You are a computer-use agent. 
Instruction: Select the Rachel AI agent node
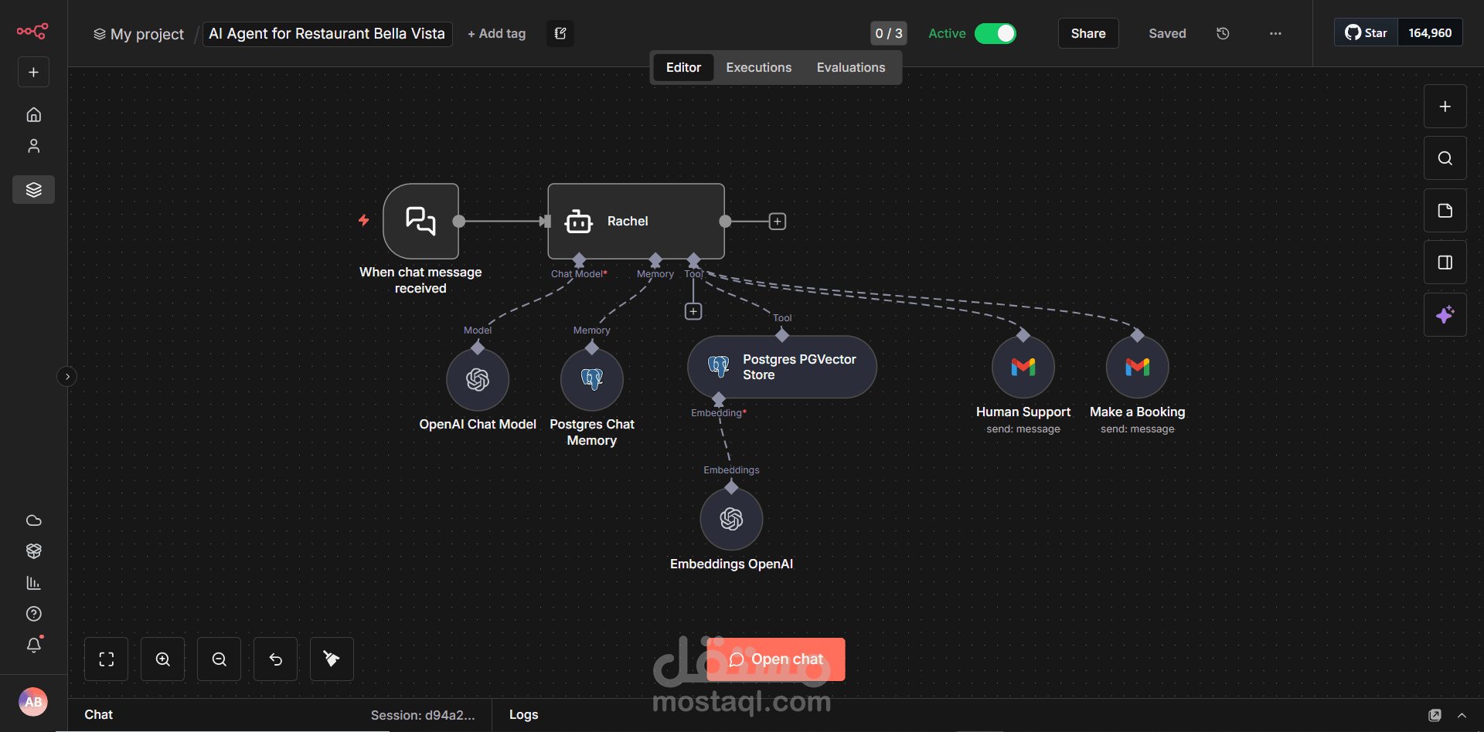(x=635, y=221)
